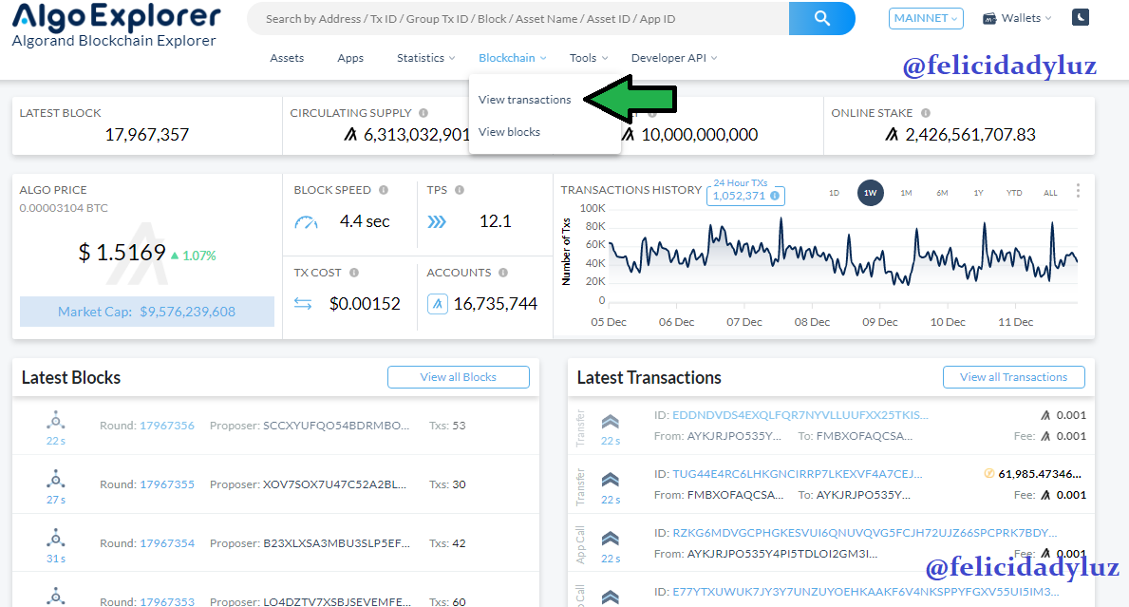The width and height of the screenshot is (1129, 607).
Task: Click the Latest Block number 17,967,357
Action: (x=147, y=135)
